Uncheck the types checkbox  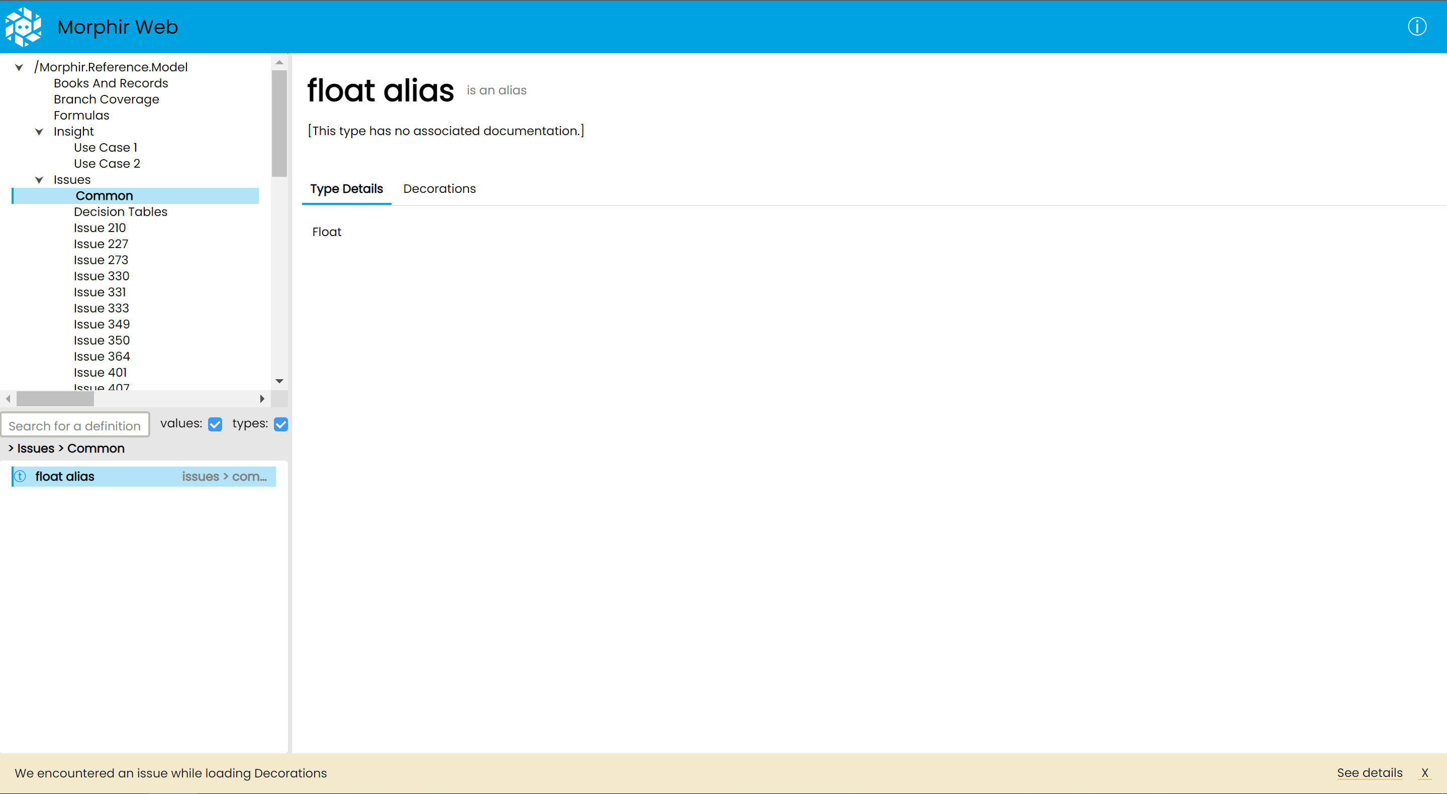click(x=281, y=424)
